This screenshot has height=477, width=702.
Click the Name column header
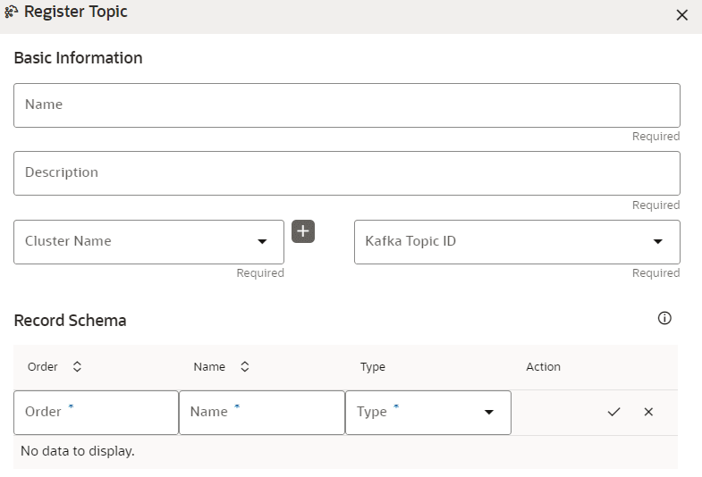tap(209, 366)
